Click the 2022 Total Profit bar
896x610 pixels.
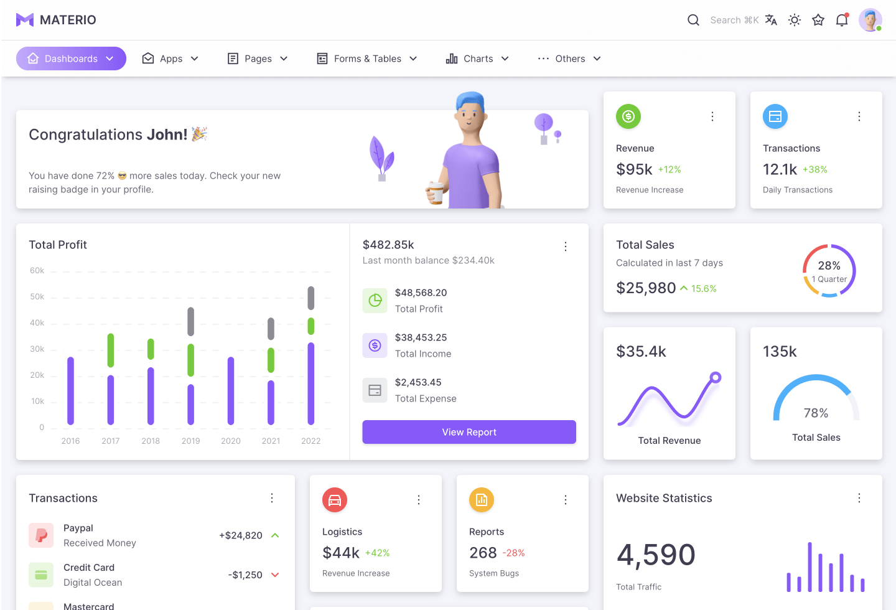coord(311,356)
